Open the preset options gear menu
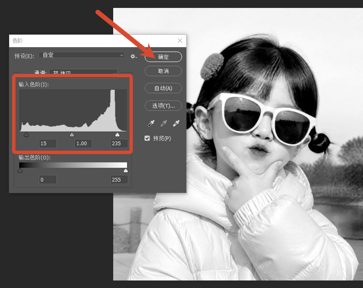 click(134, 56)
